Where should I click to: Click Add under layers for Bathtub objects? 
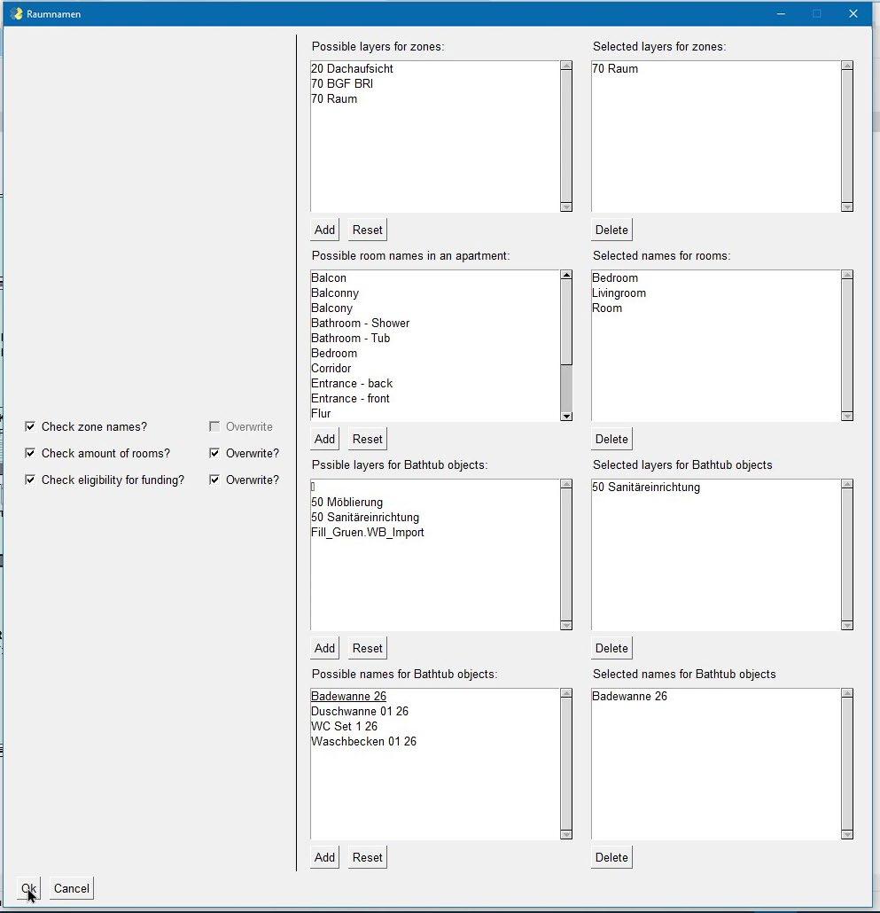(x=324, y=648)
